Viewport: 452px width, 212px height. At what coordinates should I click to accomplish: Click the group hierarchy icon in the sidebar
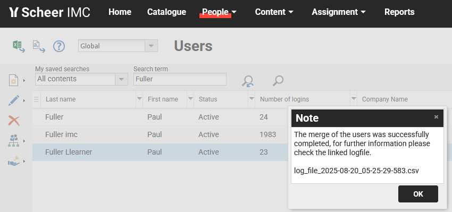13,141
